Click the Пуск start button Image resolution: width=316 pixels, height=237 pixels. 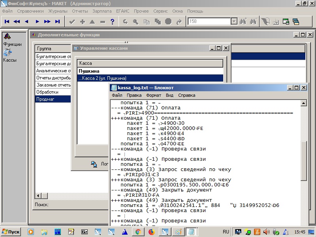pyautogui.click(x=11, y=231)
